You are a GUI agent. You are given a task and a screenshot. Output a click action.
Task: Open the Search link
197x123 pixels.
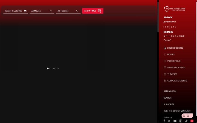click(167, 98)
